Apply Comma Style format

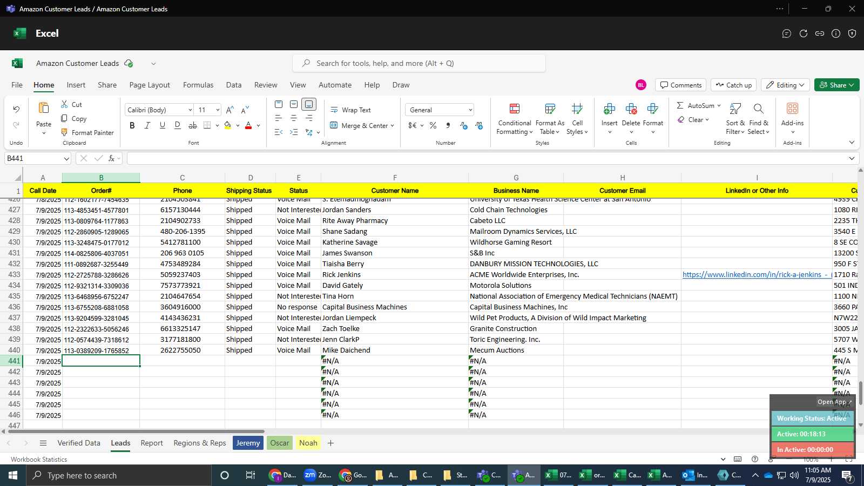(448, 125)
